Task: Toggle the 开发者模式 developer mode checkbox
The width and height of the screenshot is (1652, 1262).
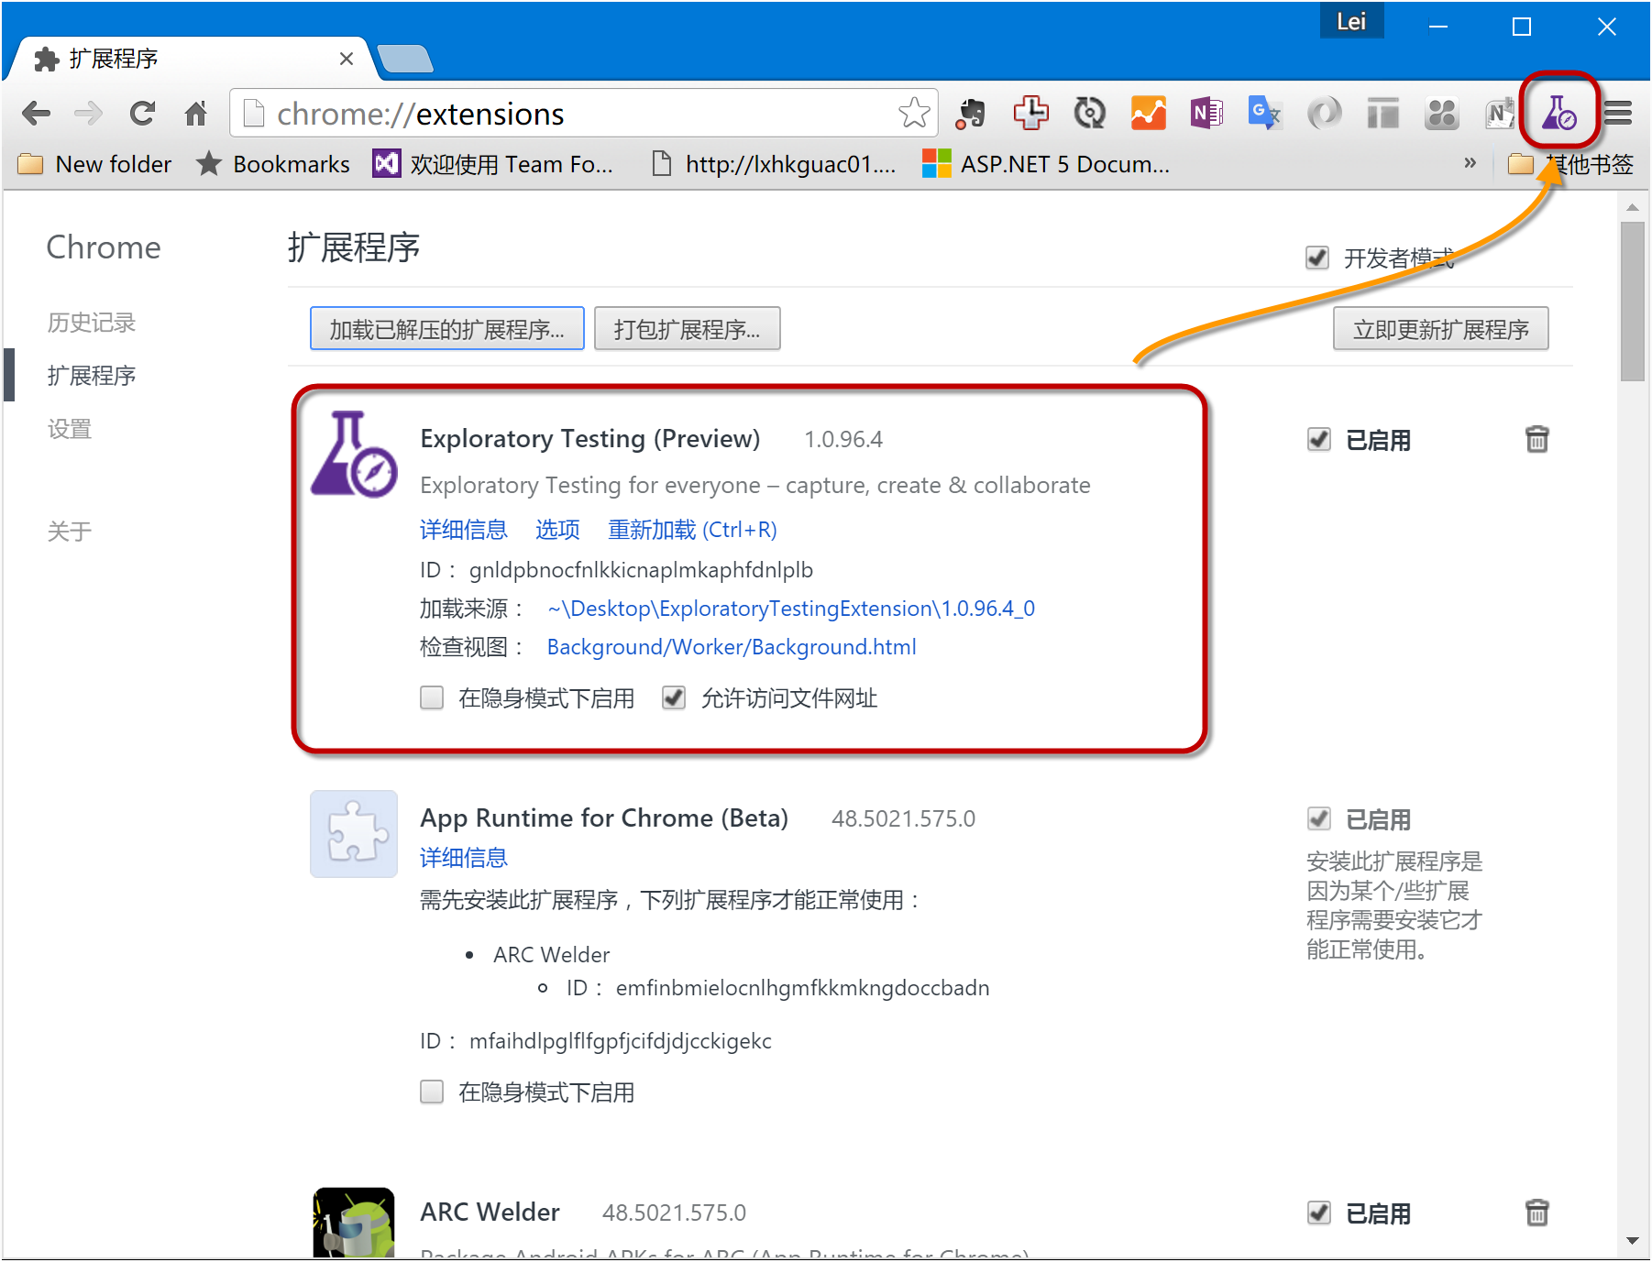Action: 1317,258
